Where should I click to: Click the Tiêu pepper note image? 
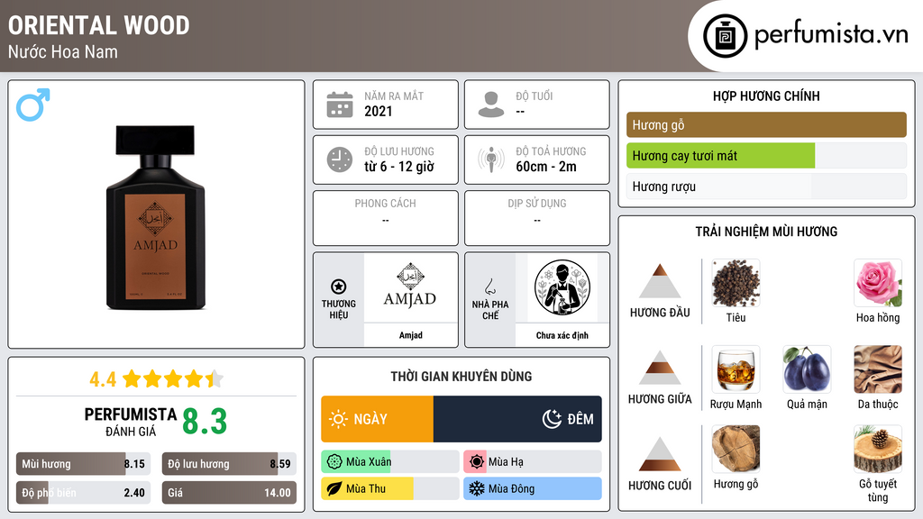click(x=736, y=283)
